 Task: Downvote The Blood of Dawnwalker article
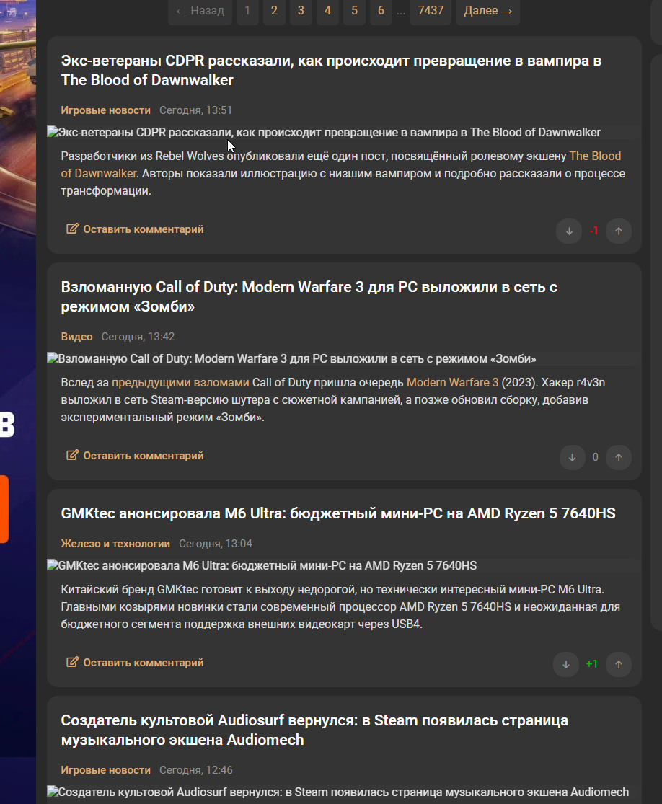click(569, 231)
